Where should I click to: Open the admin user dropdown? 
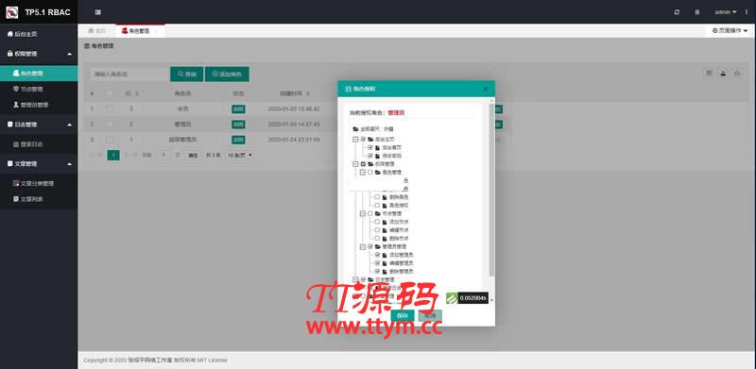(x=726, y=12)
